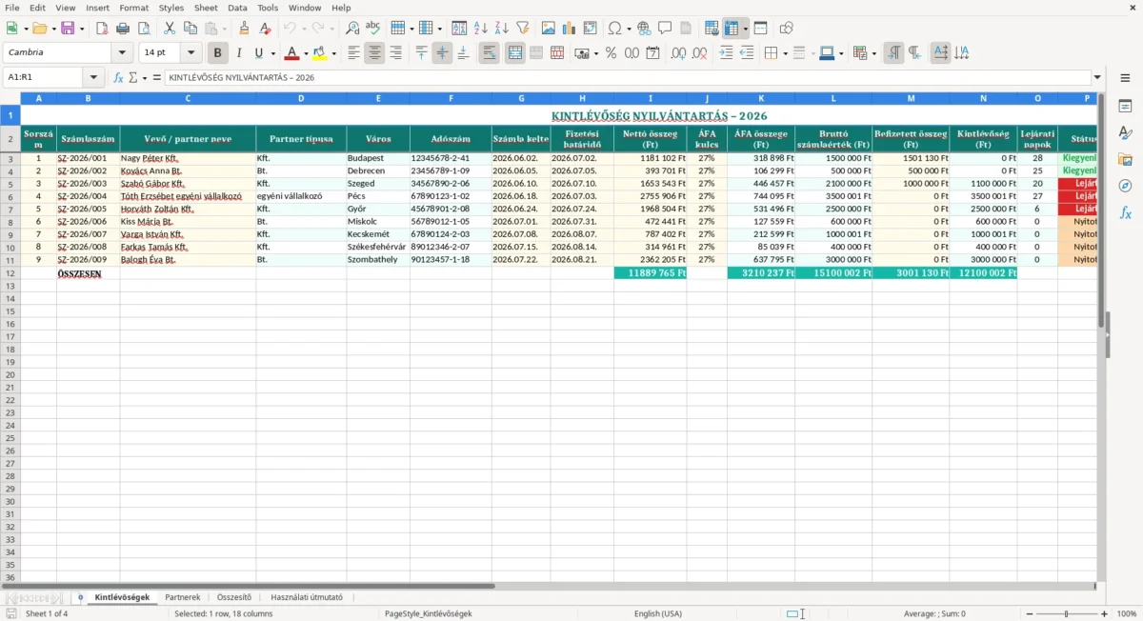Open the sidebar Properties deck
The image size is (1143, 621).
pos(1125,106)
